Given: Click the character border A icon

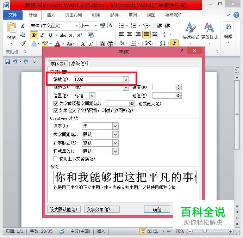Looking at the screenshot, I should click(110, 25).
